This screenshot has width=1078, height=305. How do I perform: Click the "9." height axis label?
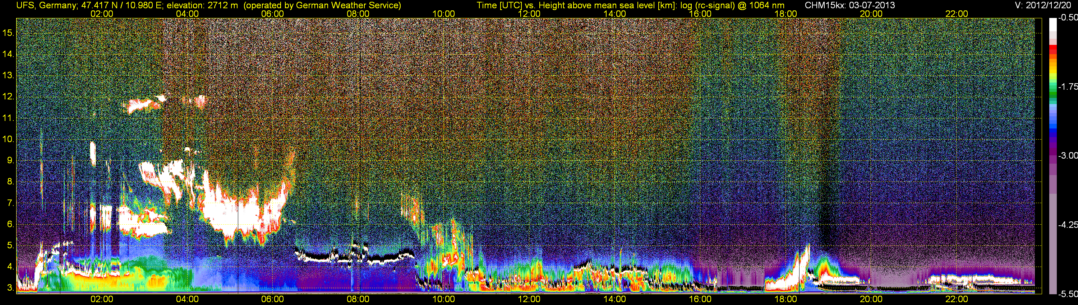pos(10,160)
